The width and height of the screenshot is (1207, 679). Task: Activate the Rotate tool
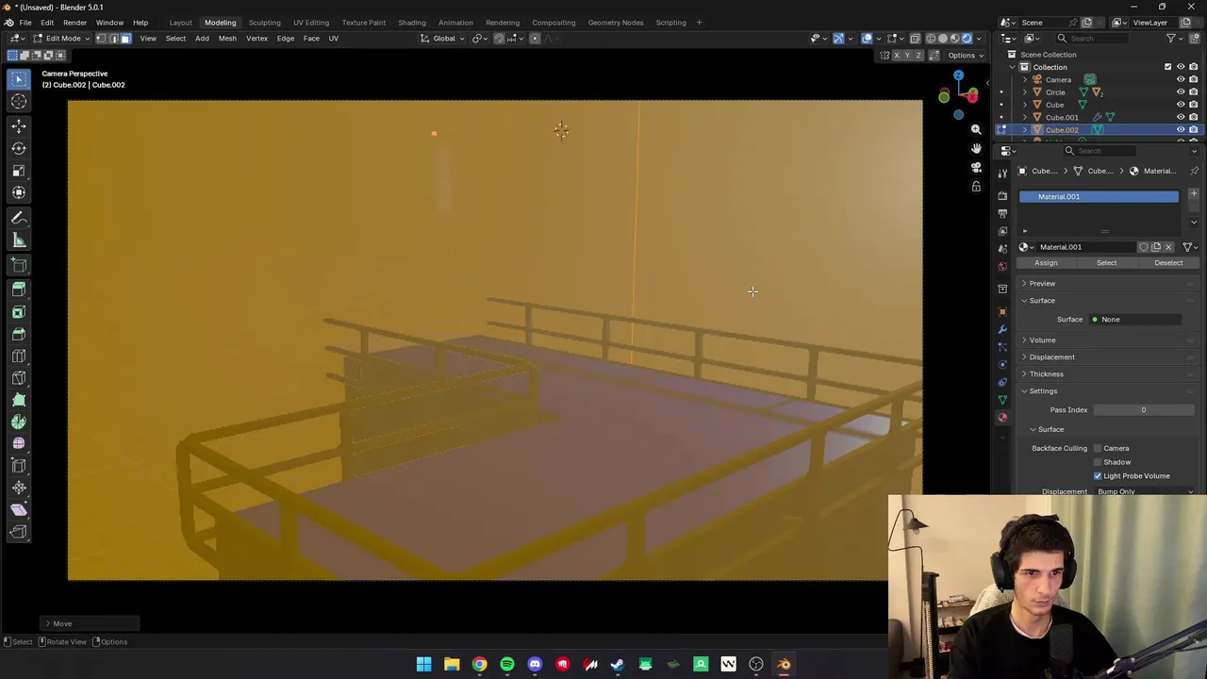(19, 148)
